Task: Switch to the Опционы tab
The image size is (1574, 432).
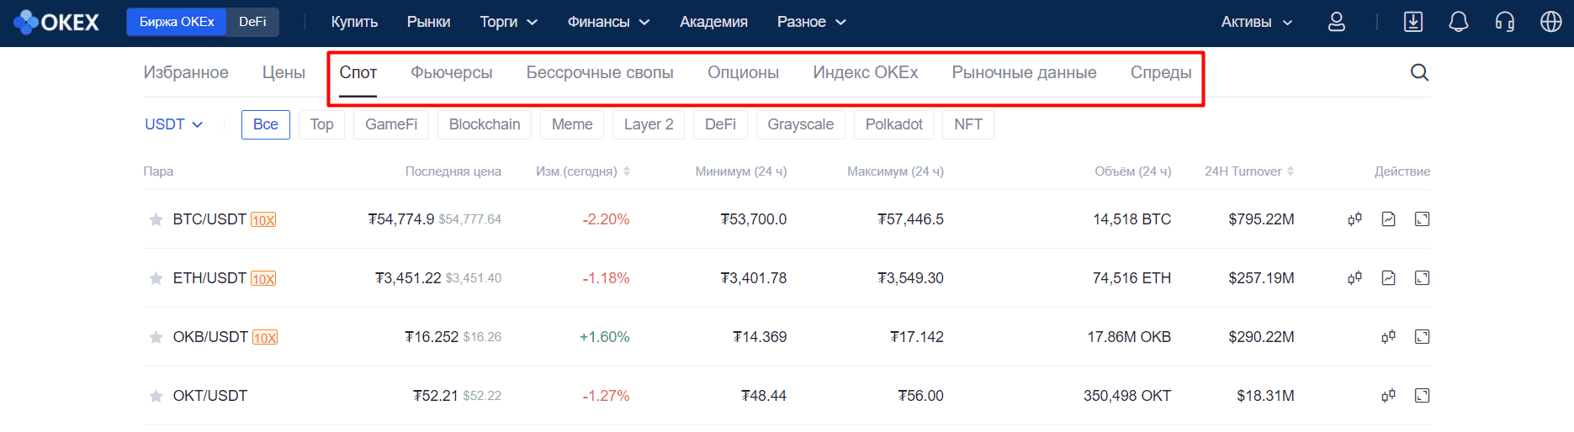Action: tap(743, 73)
